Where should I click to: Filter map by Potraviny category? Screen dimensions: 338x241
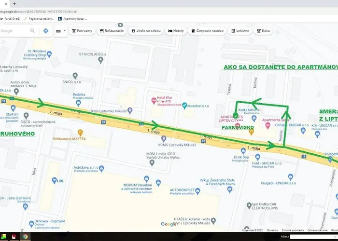pyautogui.click(x=82, y=31)
